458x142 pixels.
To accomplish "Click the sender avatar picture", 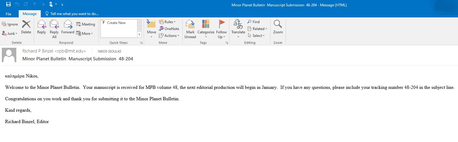I will 9,55.
